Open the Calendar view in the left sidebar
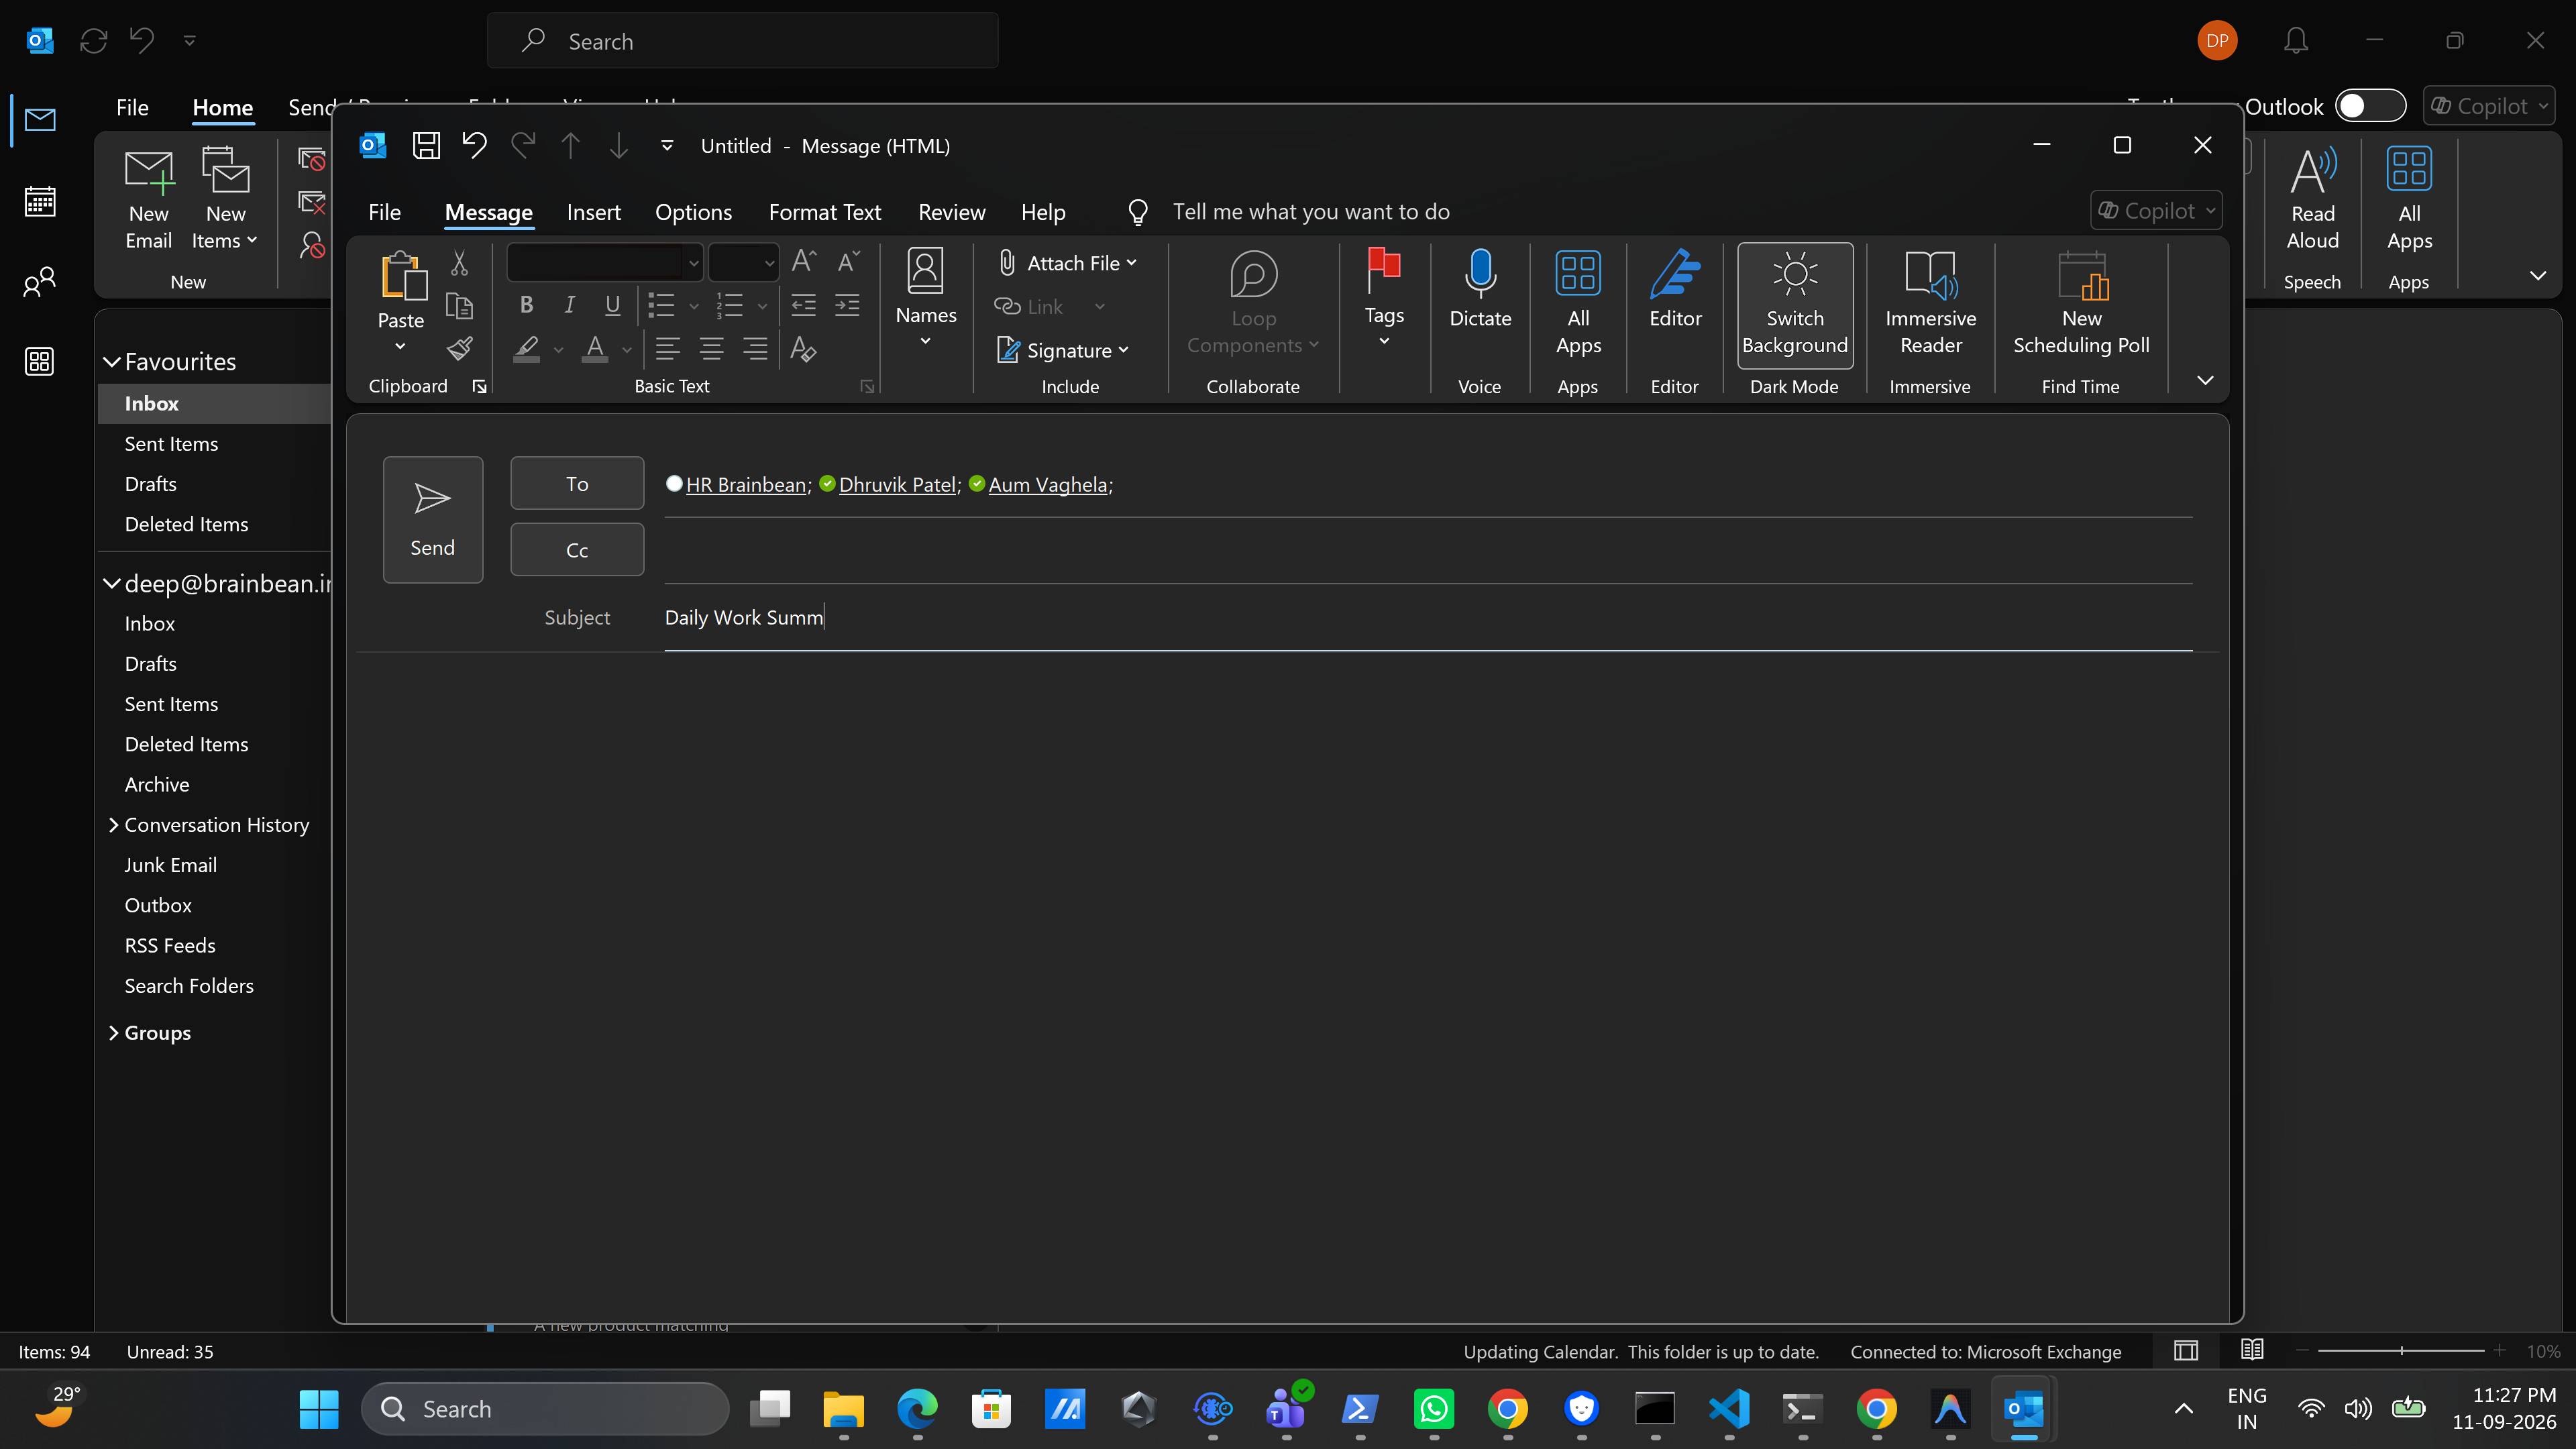This screenshot has height=1449, width=2576. click(40, 201)
